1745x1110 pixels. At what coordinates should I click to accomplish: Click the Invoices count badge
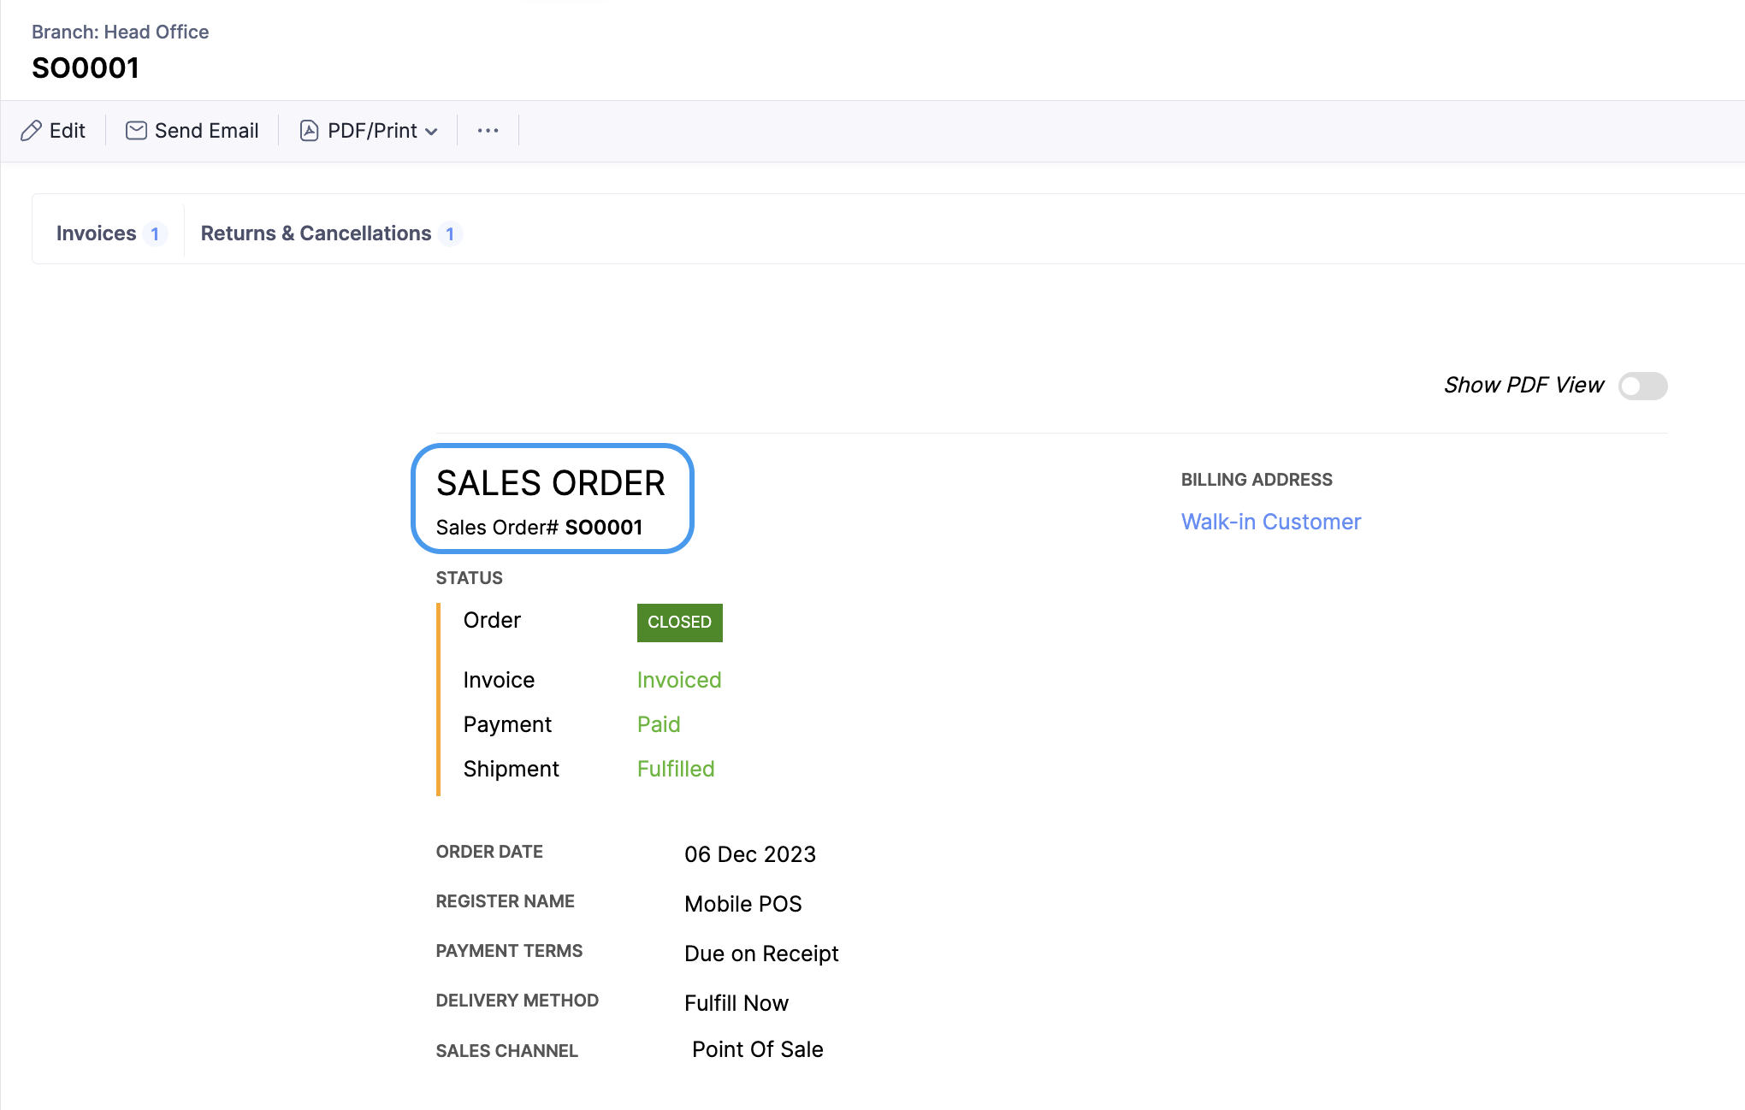155,234
